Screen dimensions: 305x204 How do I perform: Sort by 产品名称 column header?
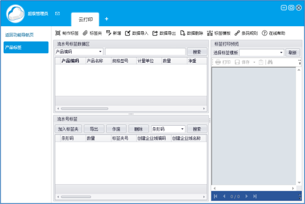coord(99,61)
